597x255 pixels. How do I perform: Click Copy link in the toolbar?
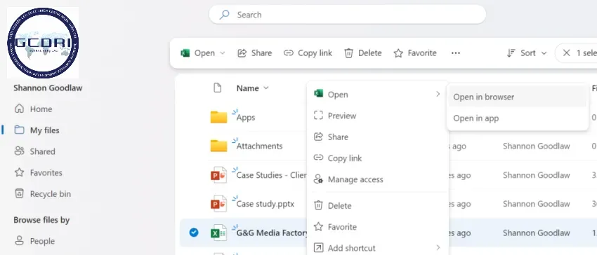coord(308,53)
